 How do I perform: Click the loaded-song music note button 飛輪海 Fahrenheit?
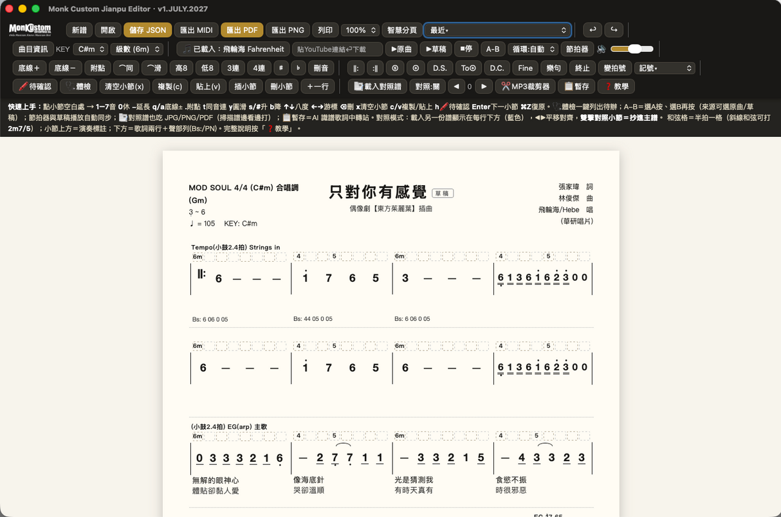(232, 49)
